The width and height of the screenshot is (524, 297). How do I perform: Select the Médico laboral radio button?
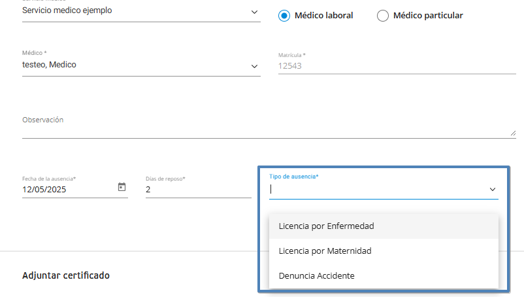pos(284,15)
